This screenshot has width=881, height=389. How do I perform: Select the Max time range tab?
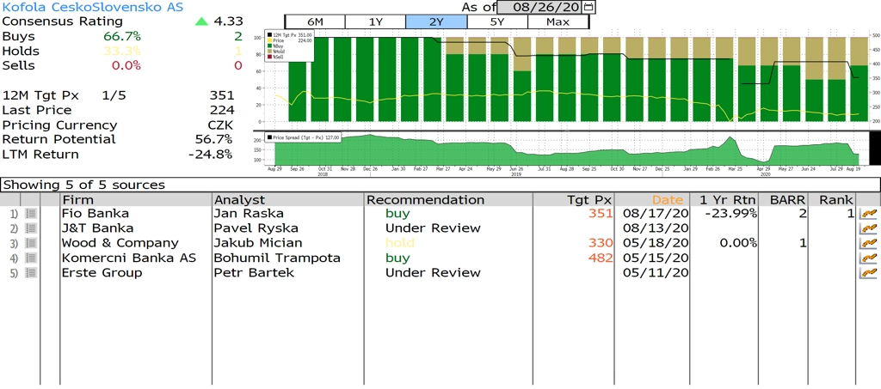point(558,21)
